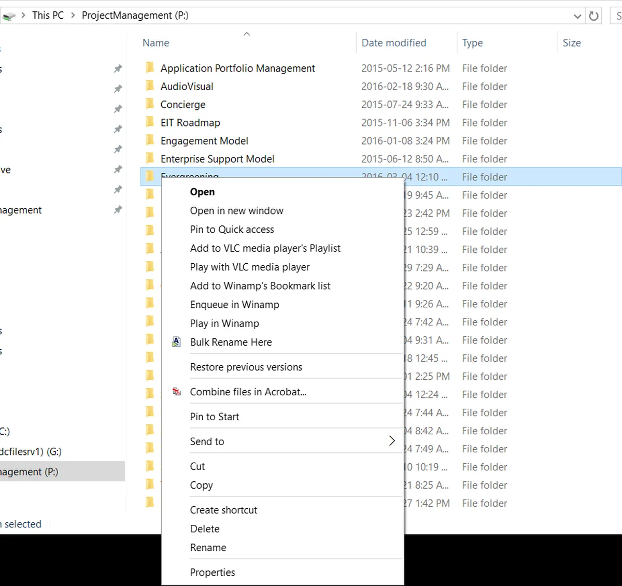622x586 pixels.
Task: Click the AudioVisual folder icon
Action: coord(150,86)
